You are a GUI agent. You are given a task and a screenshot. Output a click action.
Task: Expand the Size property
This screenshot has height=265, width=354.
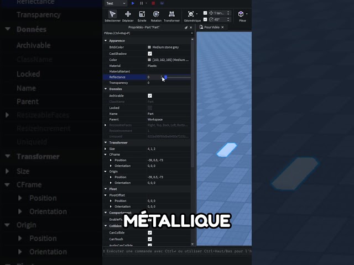pos(106,149)
